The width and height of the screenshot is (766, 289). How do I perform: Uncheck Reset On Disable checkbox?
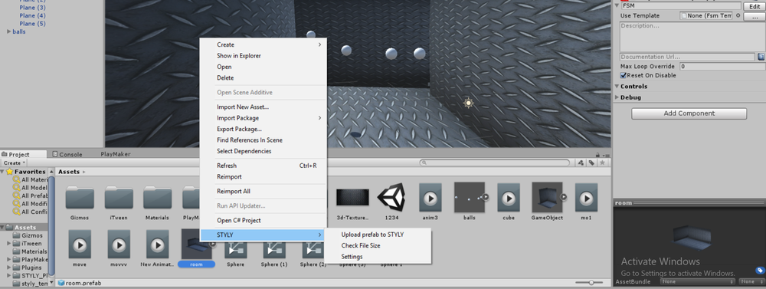click(x=624, y=75)
